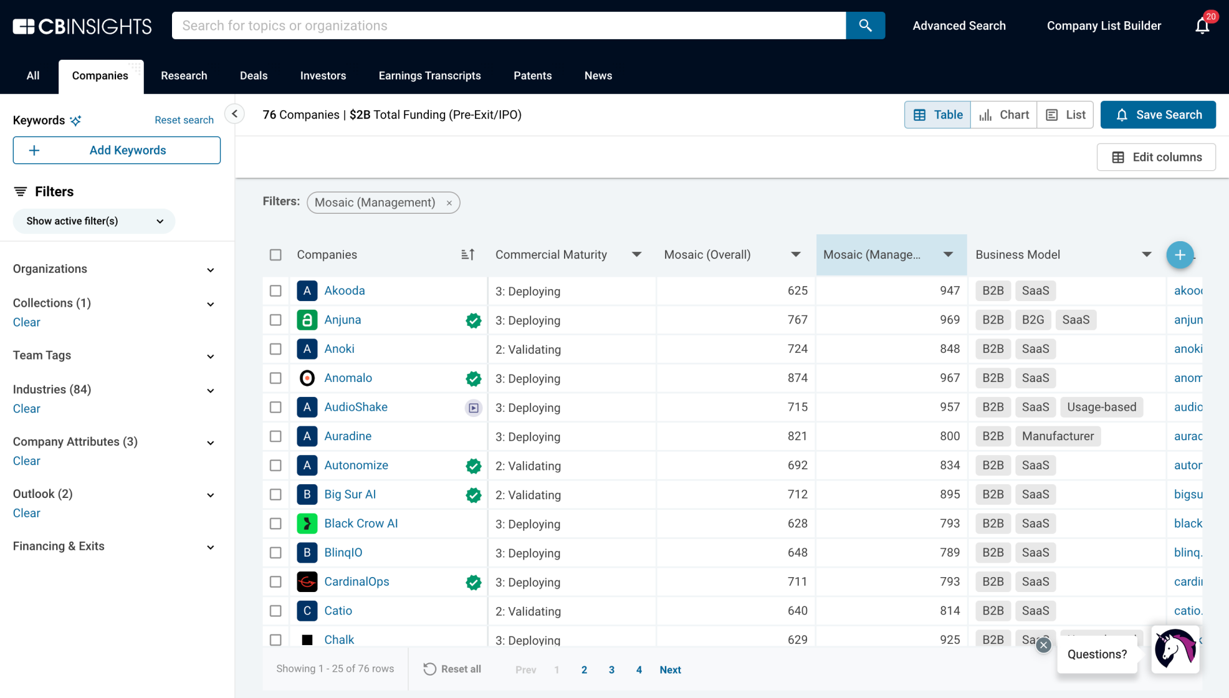The width and height of the screenshot is (1229, 698).
Task: Switch to the Patents tab
Action: tap(532, 76)
